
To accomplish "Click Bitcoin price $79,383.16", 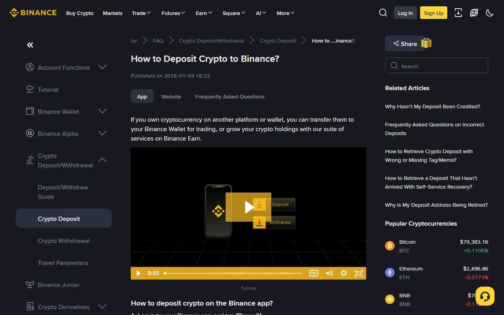I will [x=474, y=242].
